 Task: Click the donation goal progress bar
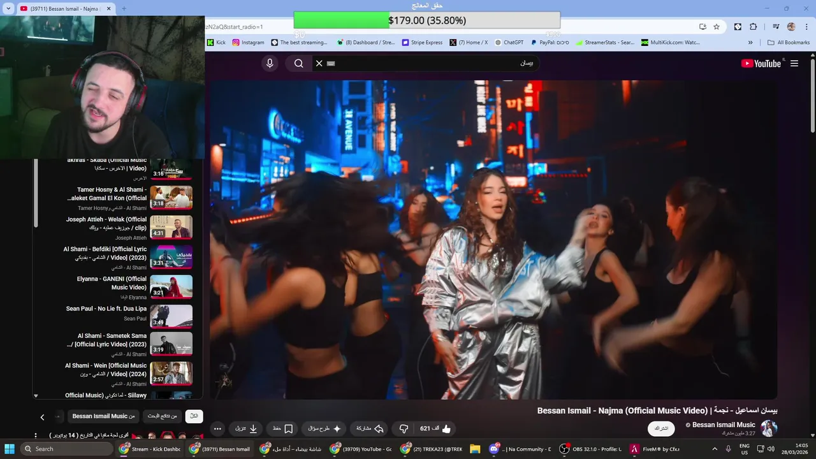click(x=427, y=20)
